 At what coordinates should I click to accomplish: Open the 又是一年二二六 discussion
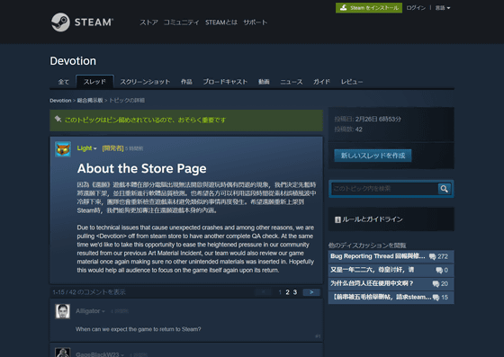tap(391, 270)
